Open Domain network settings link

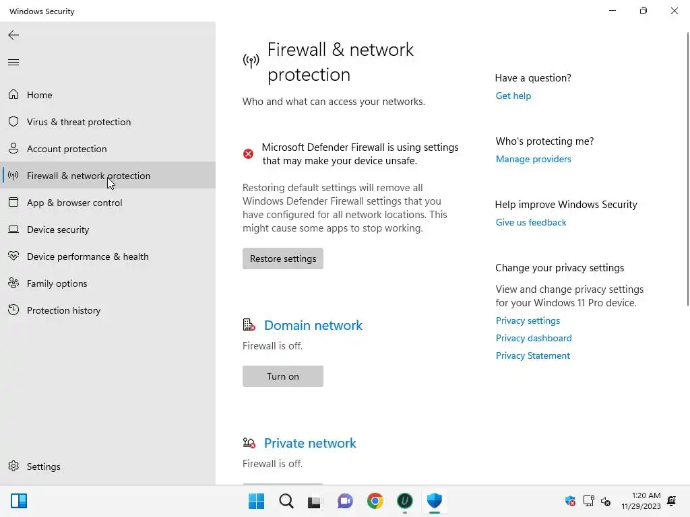[313, 325]
